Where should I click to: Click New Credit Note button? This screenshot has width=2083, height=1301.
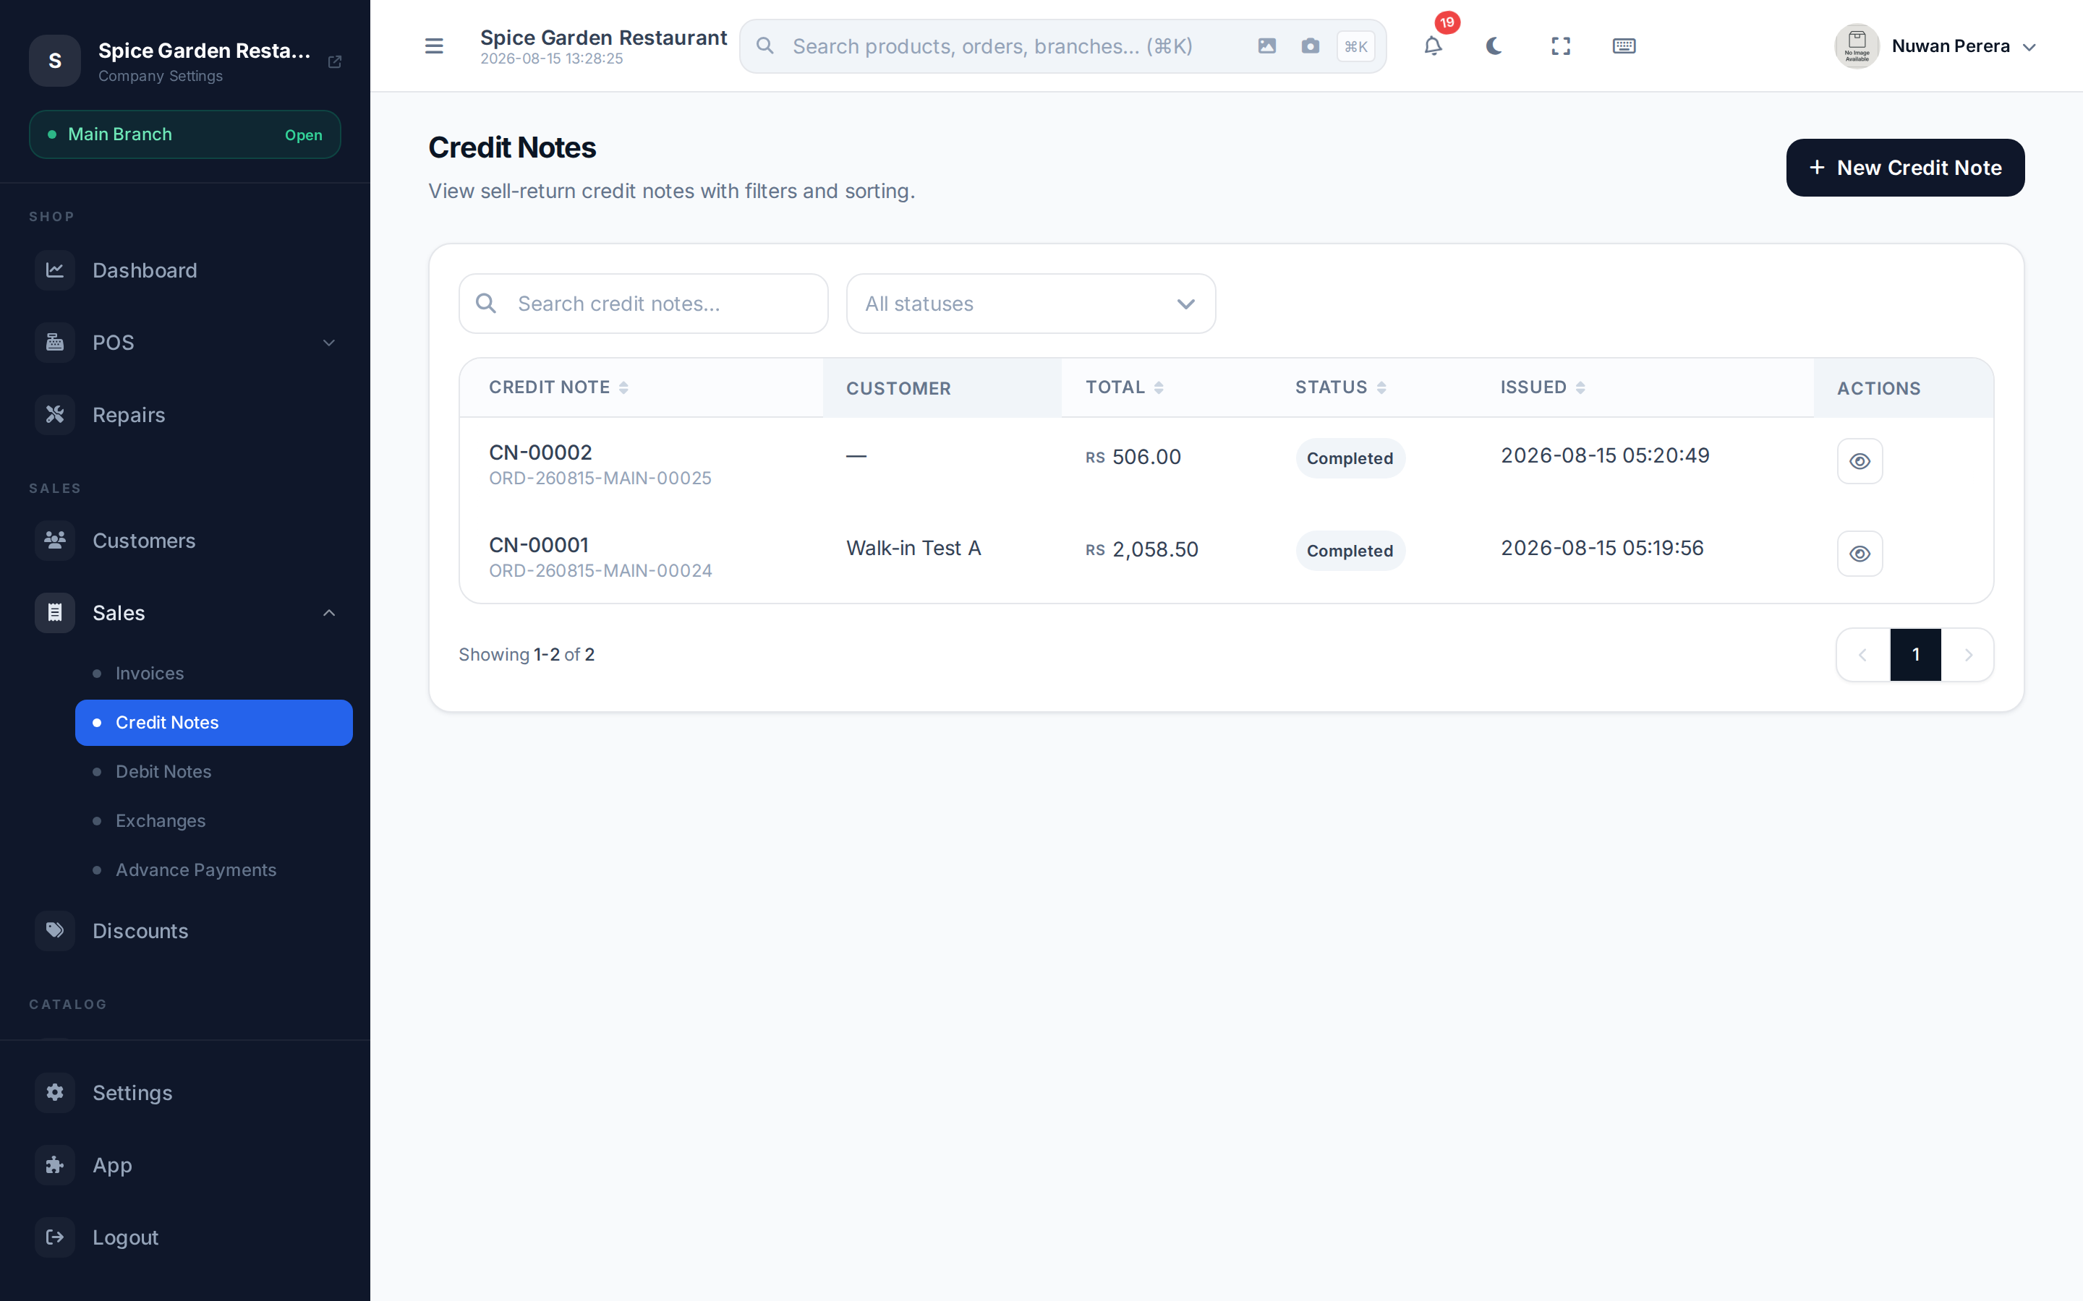(1905, 168)
